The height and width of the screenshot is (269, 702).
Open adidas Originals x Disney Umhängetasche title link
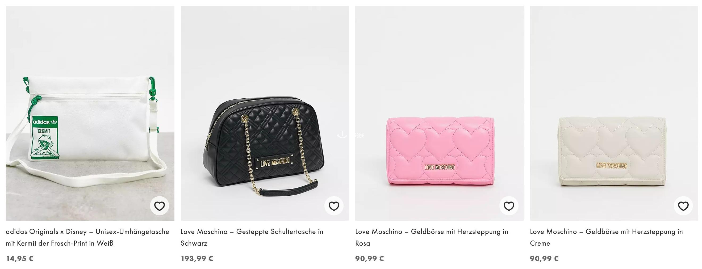[x=87, y=237]
